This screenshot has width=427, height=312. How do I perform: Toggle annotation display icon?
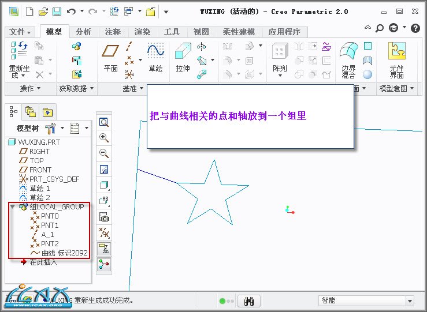pos(104,249)
